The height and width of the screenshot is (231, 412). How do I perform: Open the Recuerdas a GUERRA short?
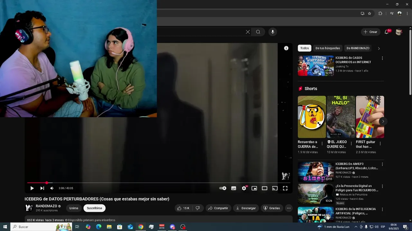[x=312, y=117]
